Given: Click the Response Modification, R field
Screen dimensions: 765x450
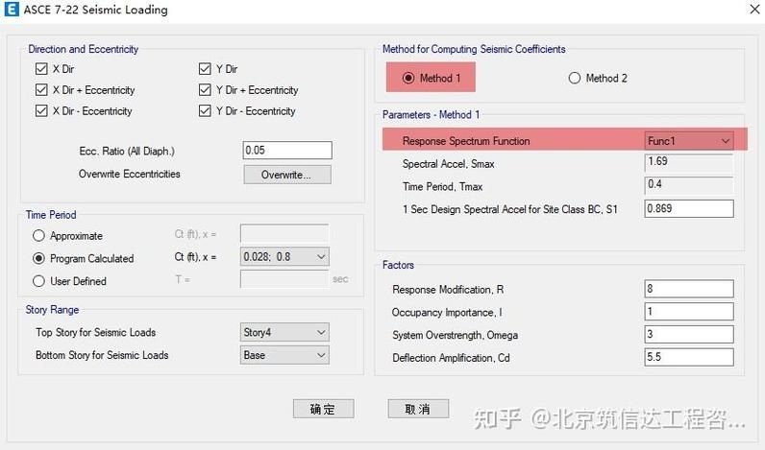Looking at the screenshot, I should click(x=689, y=289).
